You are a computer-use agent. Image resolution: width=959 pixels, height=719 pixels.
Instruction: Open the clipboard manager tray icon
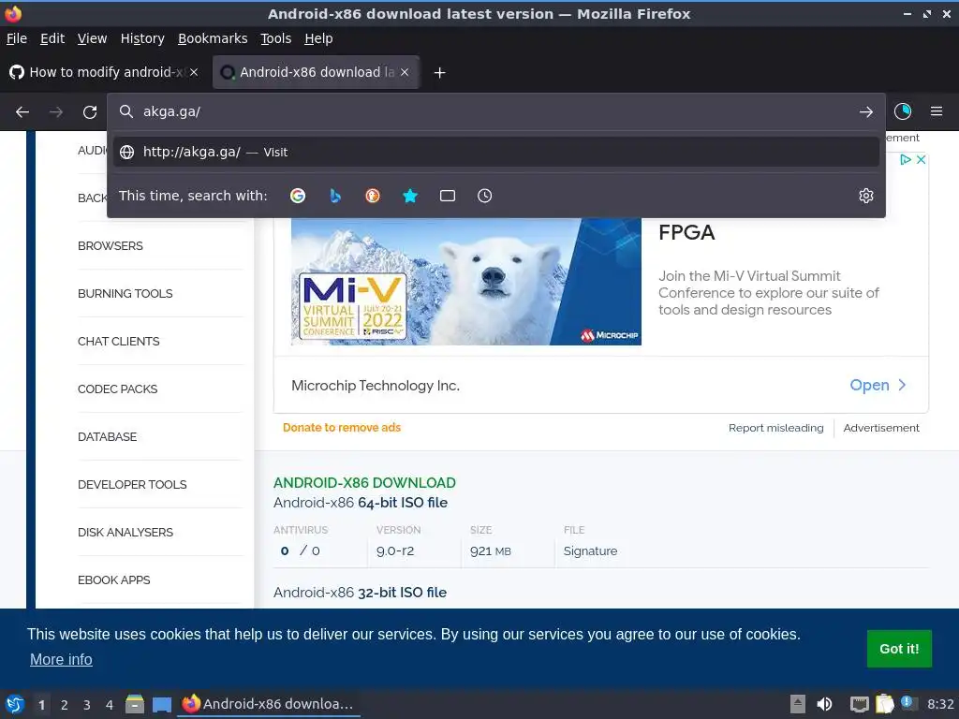tap(884, 704)
